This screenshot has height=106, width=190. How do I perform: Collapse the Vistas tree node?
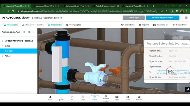[3, 46]
